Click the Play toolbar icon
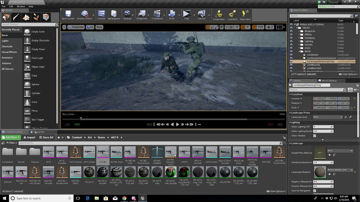Image resolution: width=360 pixels, height=202 pixels. coord(186,15)
